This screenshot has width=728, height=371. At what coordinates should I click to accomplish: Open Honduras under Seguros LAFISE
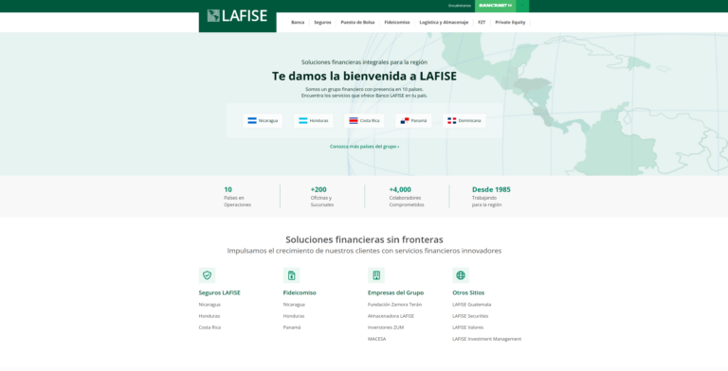pos(209,316)
